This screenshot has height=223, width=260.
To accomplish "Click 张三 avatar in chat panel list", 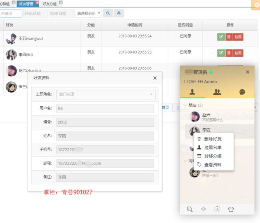I will [194, 172].
